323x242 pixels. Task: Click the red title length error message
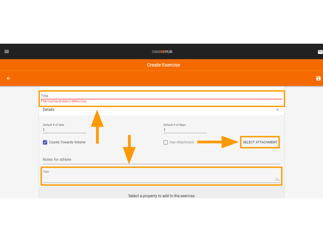(x=64, y=101)
